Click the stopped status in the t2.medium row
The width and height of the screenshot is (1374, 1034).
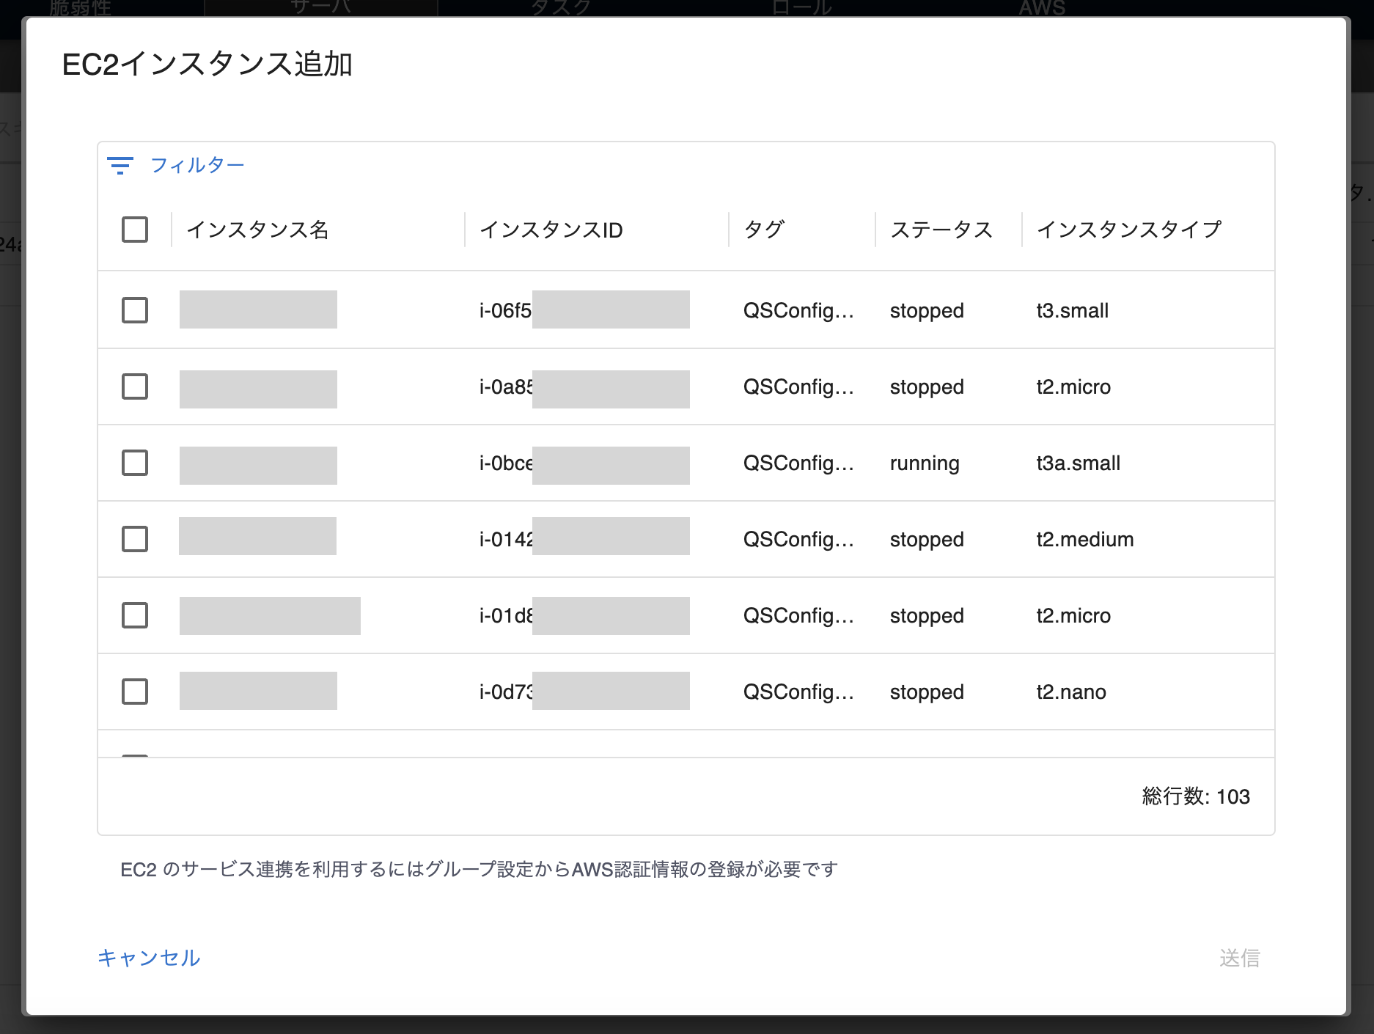(927, 540)
